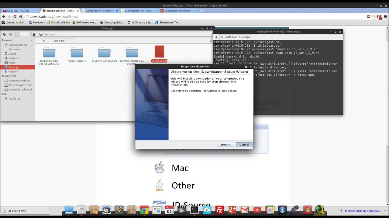Open Google Chrome from dock
The height and width of the screenshot is (218, 389).
point(144,210)
